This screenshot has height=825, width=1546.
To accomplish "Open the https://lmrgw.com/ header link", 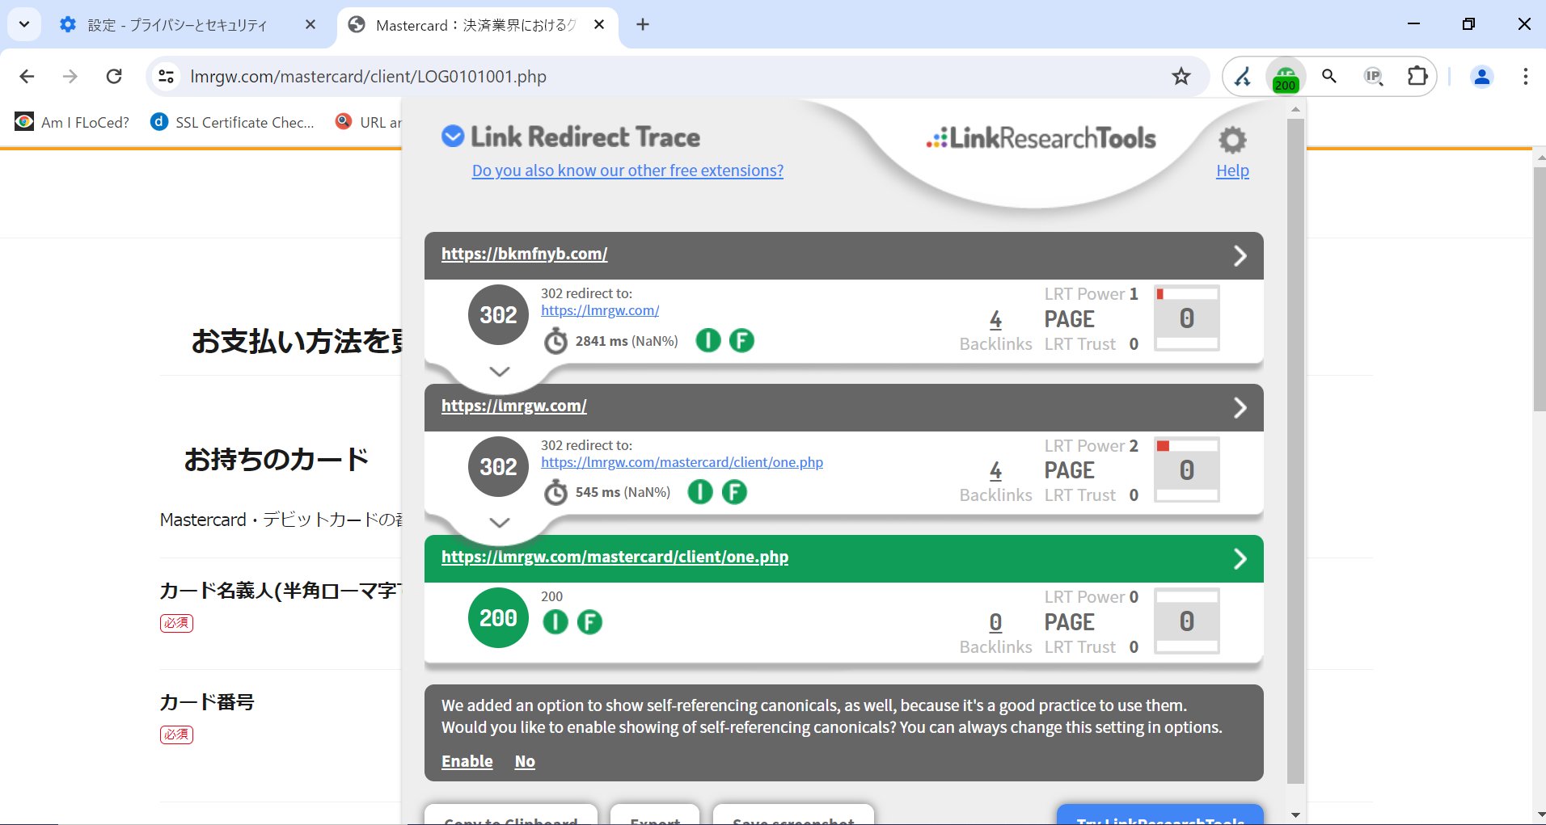I will pos(513,406).
